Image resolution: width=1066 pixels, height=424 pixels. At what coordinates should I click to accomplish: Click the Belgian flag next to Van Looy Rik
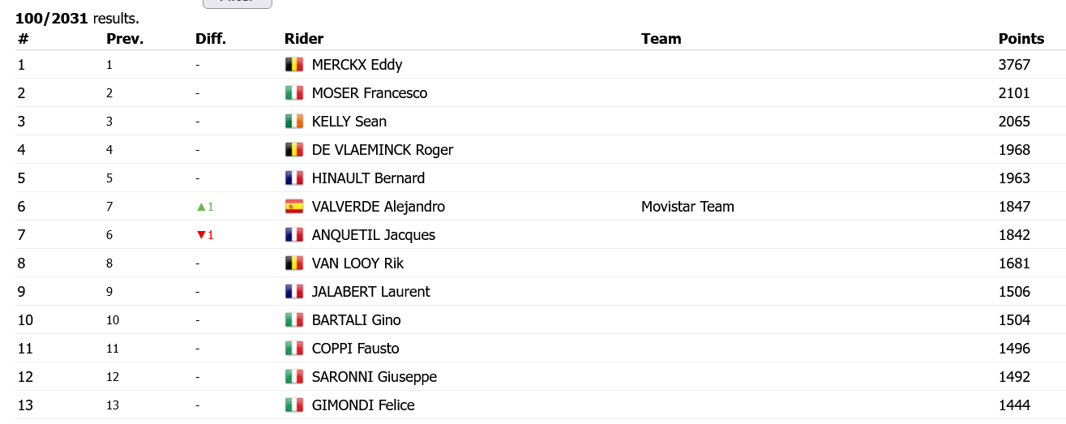coord(293,263)
